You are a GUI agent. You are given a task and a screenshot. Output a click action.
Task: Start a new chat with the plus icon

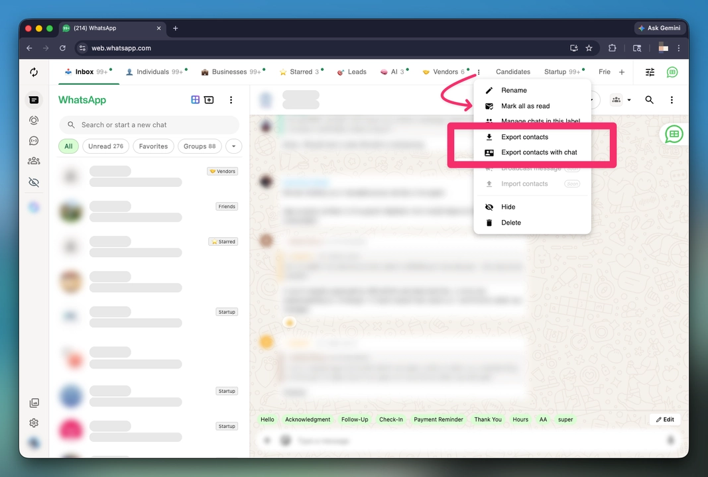(x=209, y=99)
